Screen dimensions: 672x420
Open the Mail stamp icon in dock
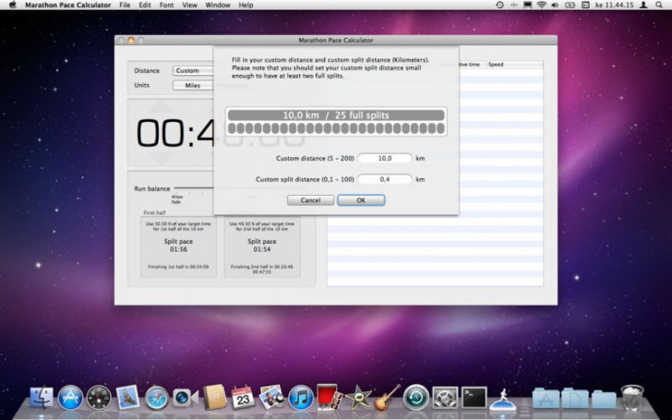pos(127,398)
